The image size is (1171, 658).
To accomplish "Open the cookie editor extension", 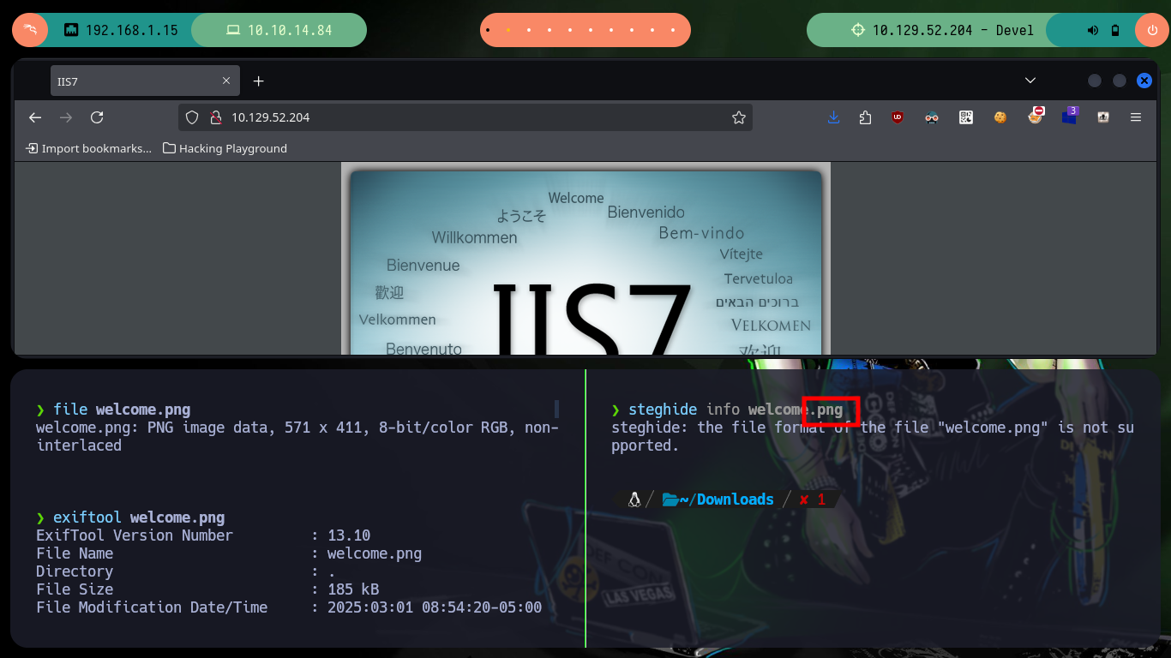I will (1000, 117).
